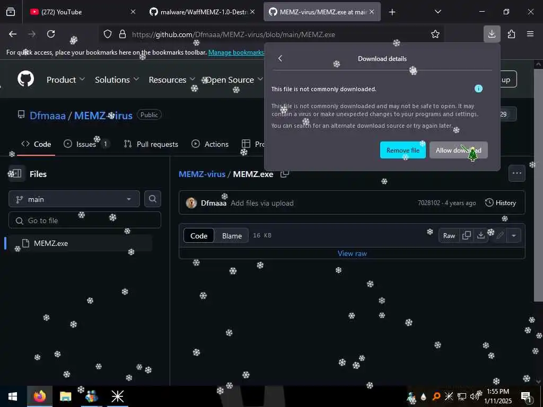Expand the Open Source menu
This screenshot has height=407, width=543.
[x=234, y=79]
